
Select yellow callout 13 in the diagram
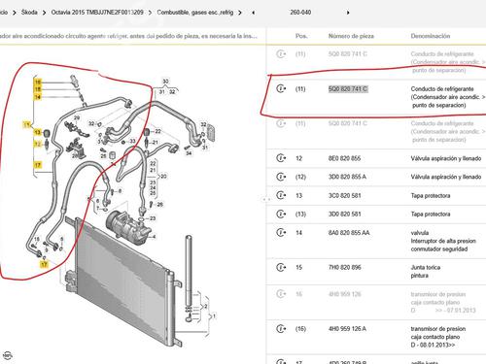pos(38,132)
